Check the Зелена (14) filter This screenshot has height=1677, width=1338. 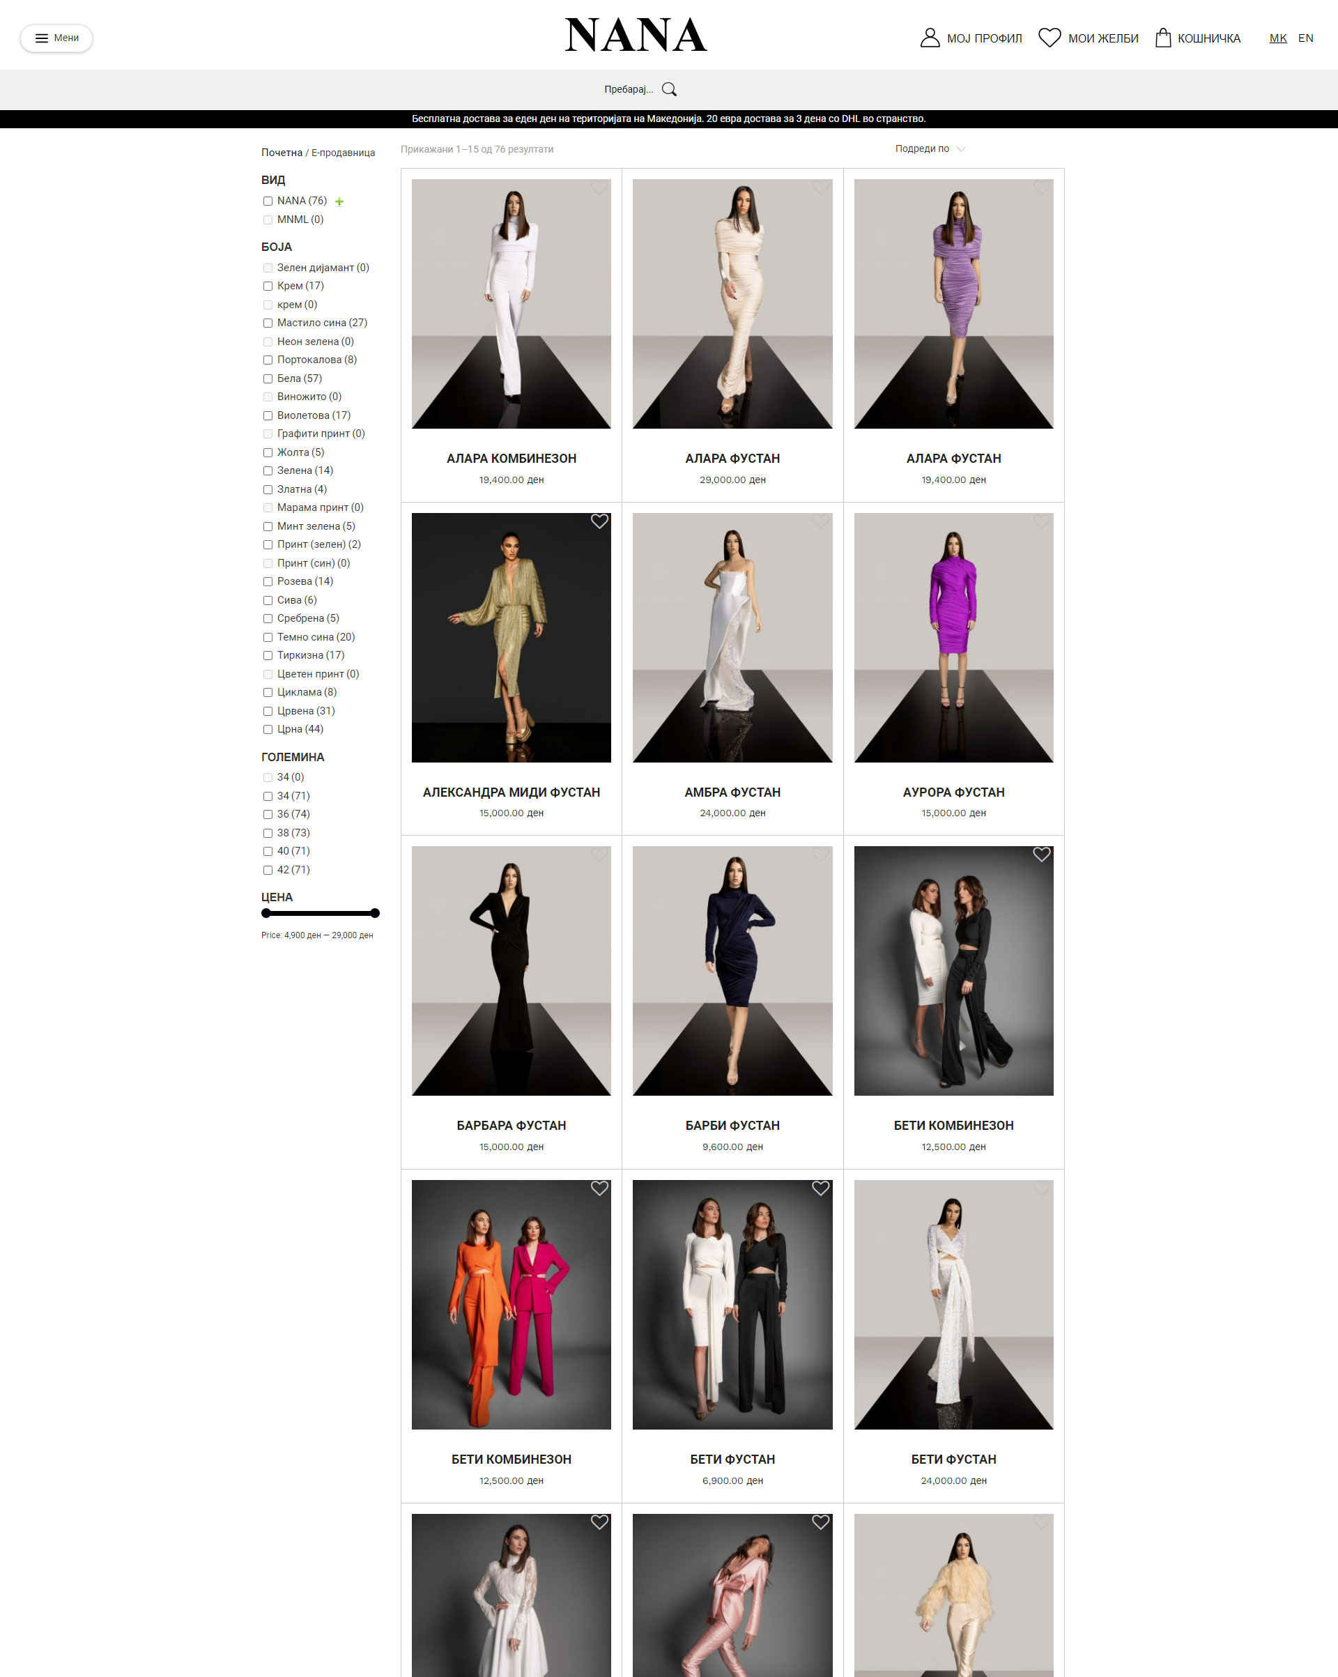pyautogui.click(x=268, y=470)
